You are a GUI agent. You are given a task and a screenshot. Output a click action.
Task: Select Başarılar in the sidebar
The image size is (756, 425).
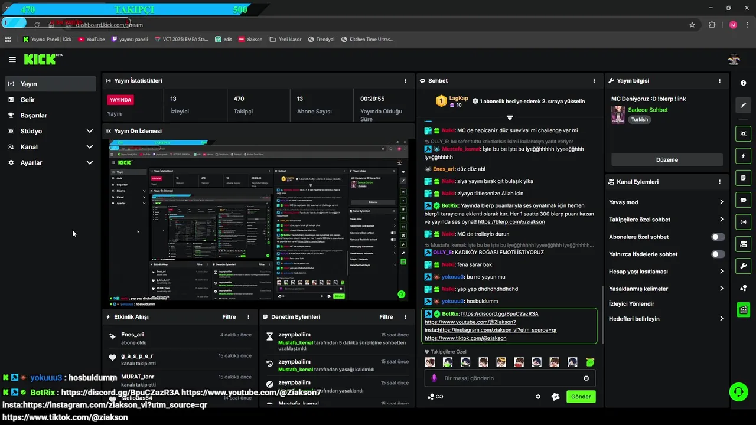(x=50, y=116)
